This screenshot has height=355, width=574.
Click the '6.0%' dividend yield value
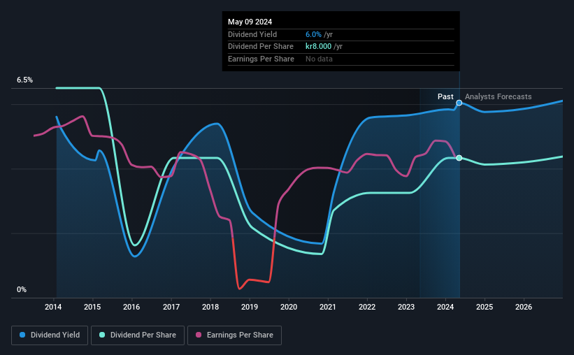[313, 34]
